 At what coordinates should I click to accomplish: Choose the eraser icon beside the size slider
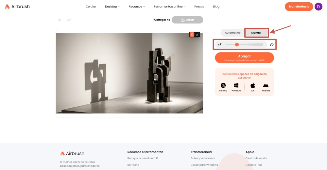coord(272,44)
